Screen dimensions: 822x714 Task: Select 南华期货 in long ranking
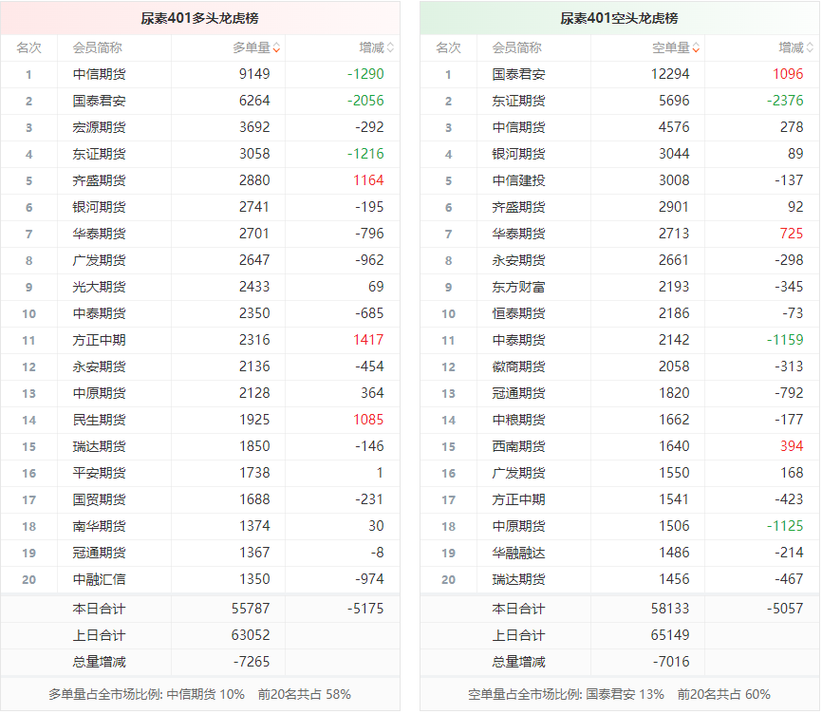pos(99,526)
